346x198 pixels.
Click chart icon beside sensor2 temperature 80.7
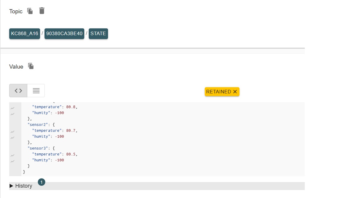point(12,132)
